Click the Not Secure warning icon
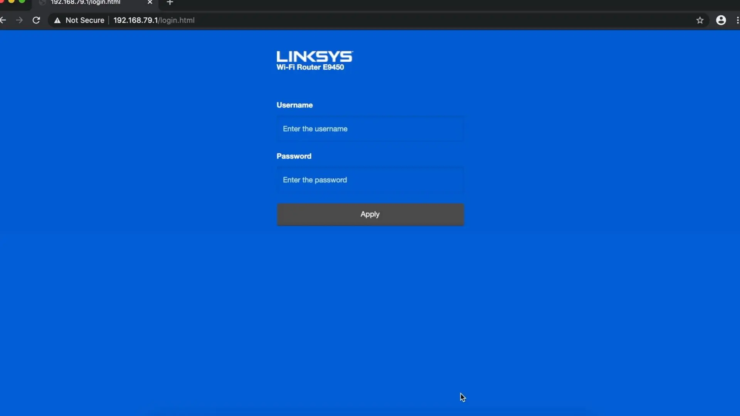Image resolution: width=740 pixels, height=416 pixels. tap(57, 20)
